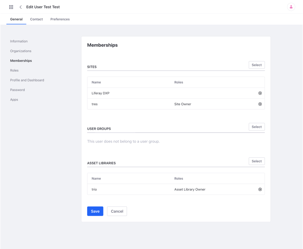Switch to the Contact tab
The width and height of the screenshot is (303, 249).
click(36, 19)
